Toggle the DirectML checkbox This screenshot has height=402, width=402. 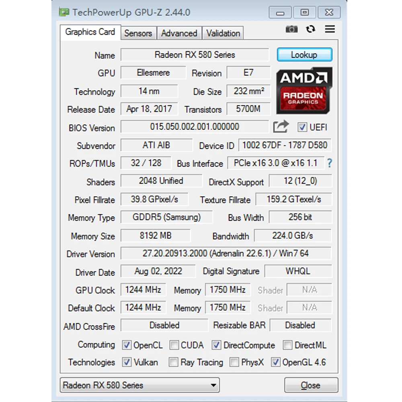(287, 345)
